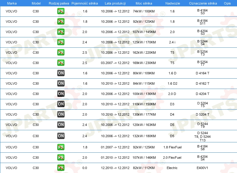Click the petrol icon in the 1.8 FlexFuel row
Image resolution: width=237 pixels, height=173 pixels.
(x=61, y=147)
